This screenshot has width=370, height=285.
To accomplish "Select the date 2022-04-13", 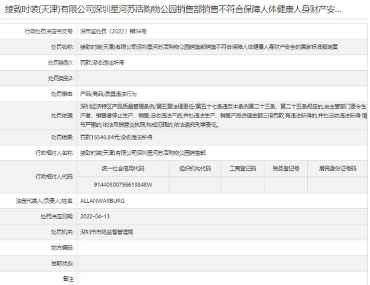I will click(x=95, y=216).
